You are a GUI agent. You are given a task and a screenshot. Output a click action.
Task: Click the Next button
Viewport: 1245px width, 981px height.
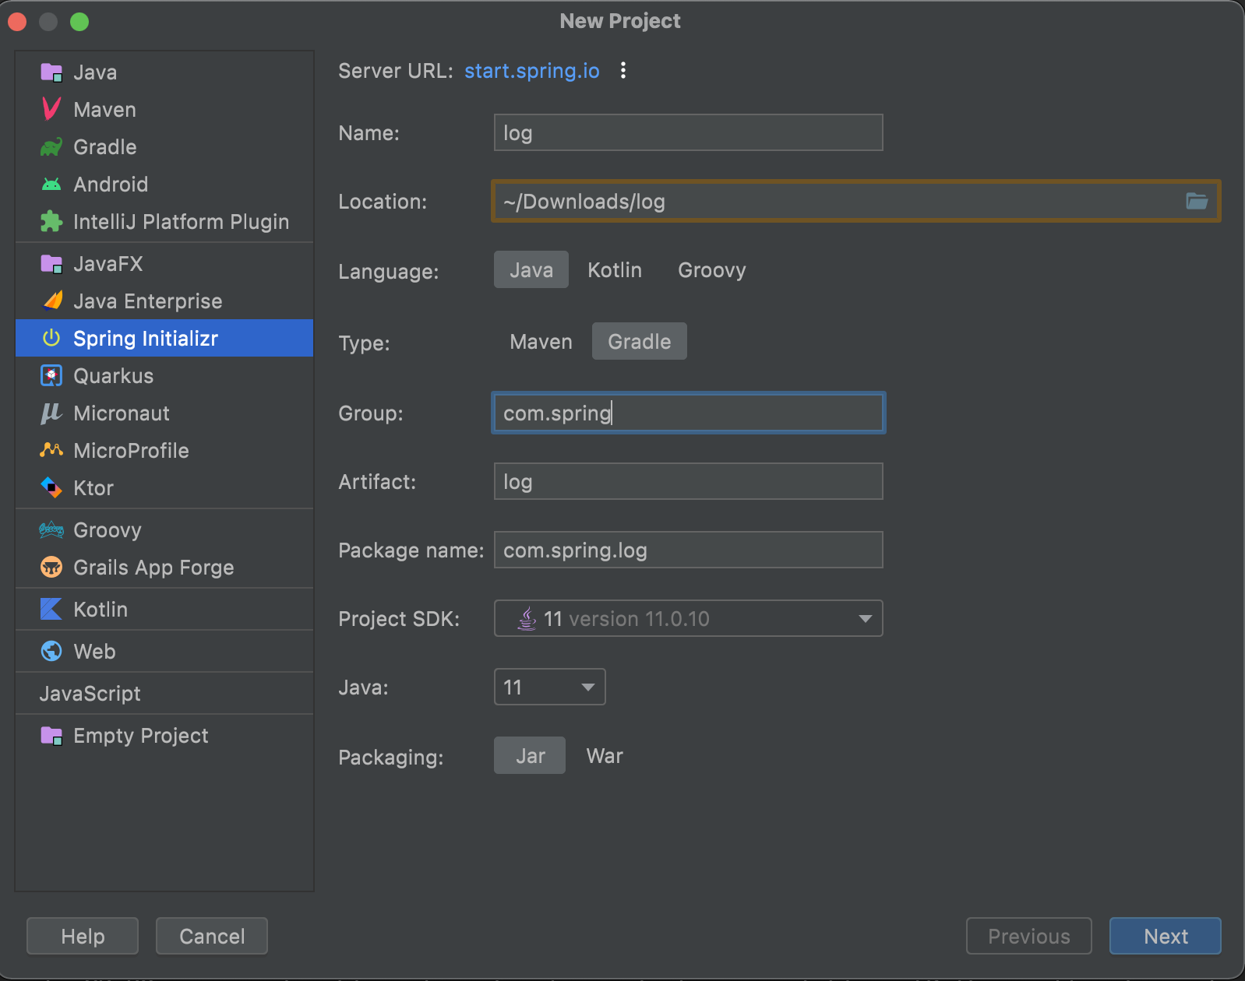pyautogui.click(x=1166, y=937)
